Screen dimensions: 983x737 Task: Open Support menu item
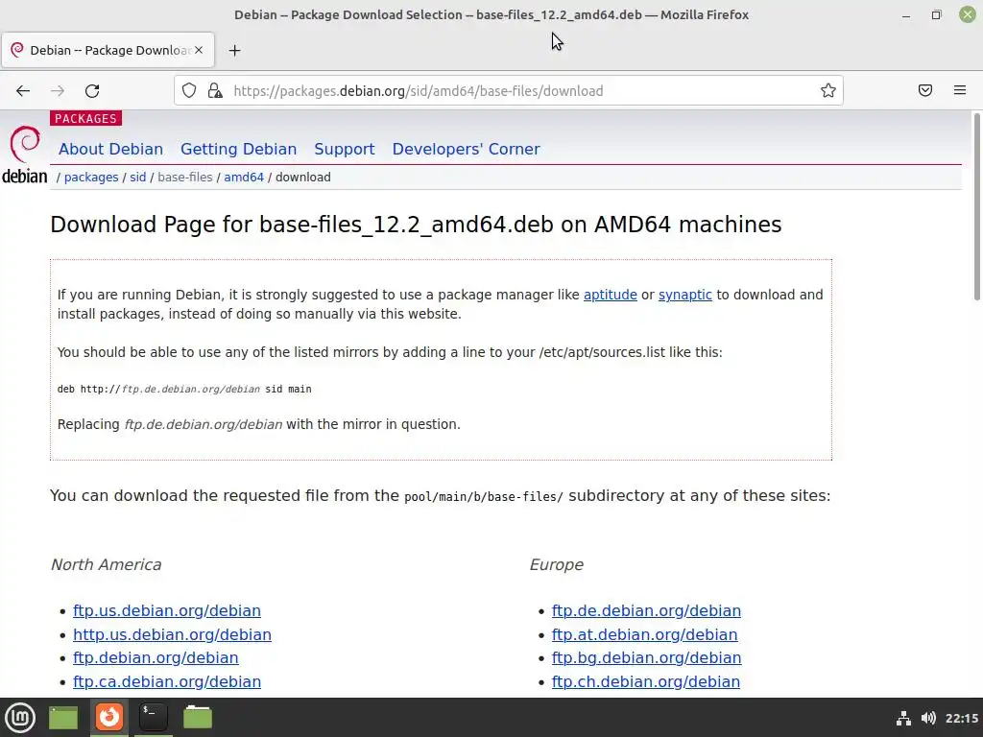point(345,149)
